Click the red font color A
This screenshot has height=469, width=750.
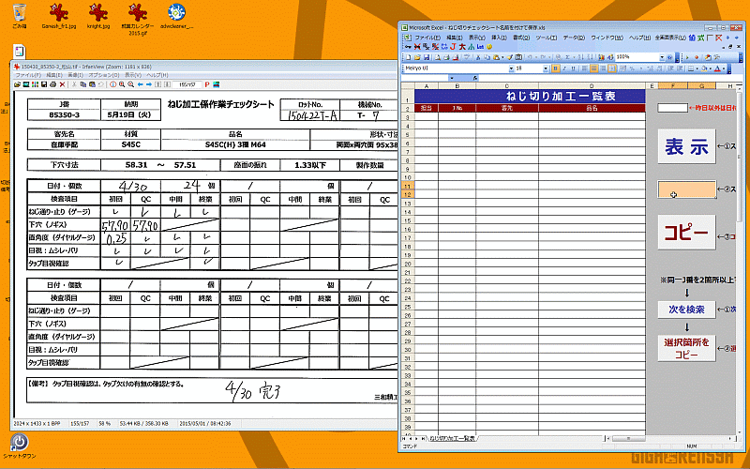(717, 68)
